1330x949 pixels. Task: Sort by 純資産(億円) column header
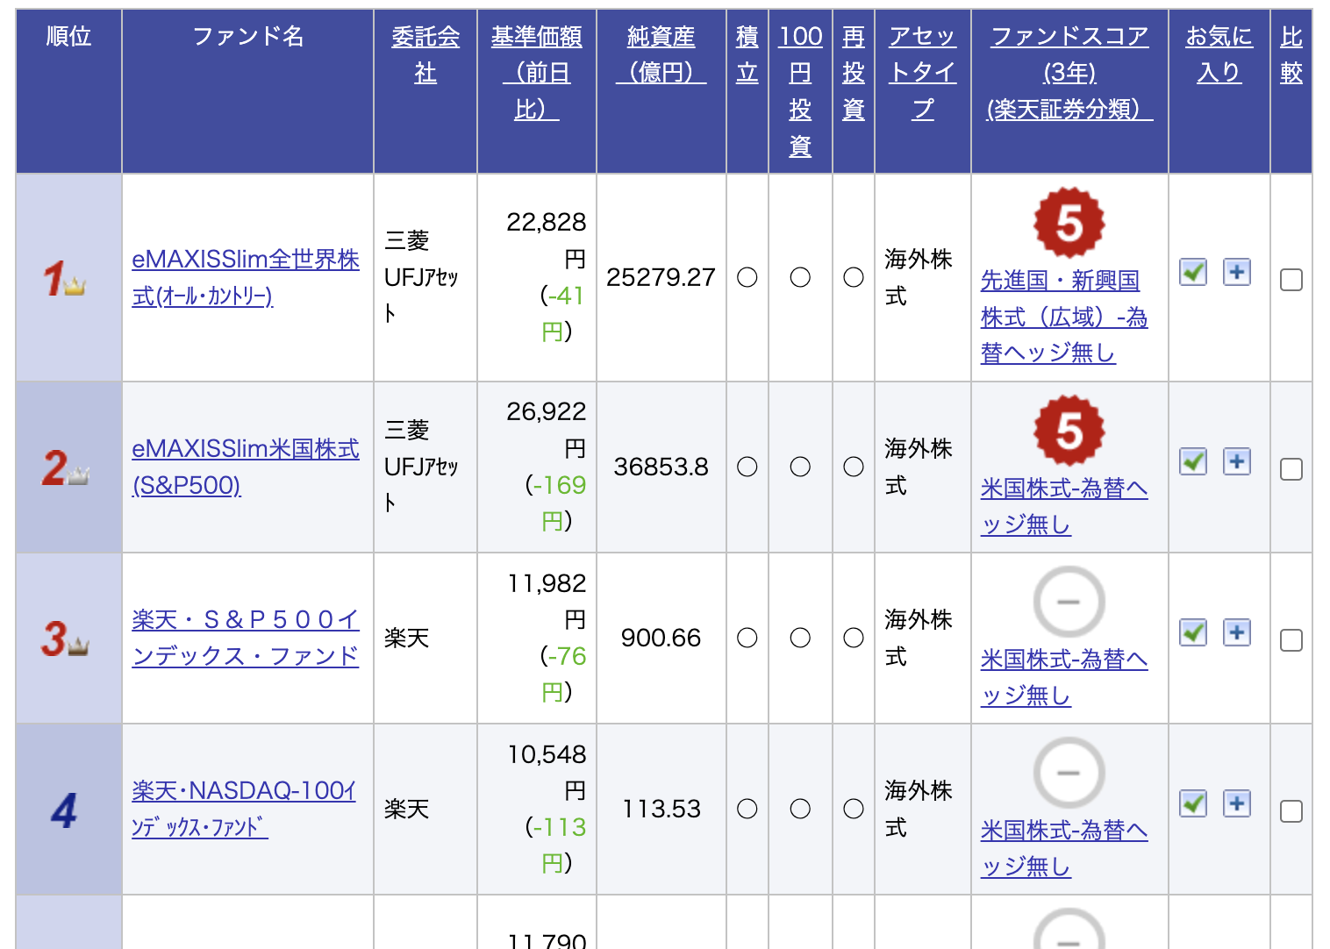tap(661, 54)
